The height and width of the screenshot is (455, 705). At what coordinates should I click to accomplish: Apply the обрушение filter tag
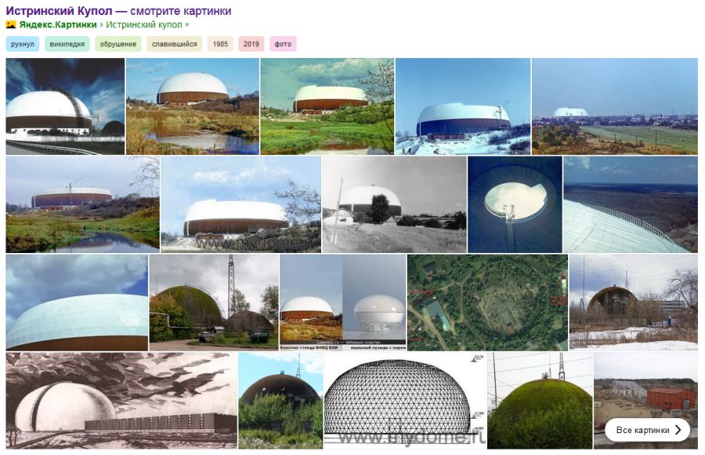click(x=118, y=44)
